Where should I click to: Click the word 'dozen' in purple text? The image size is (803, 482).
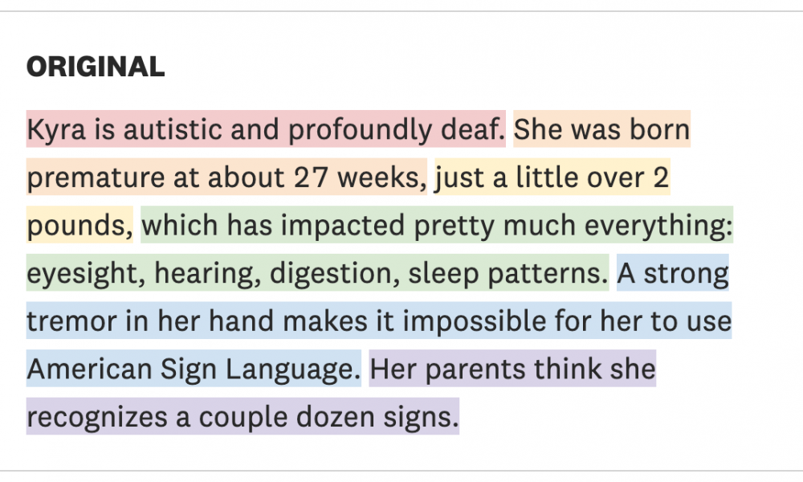pos(336,416)
